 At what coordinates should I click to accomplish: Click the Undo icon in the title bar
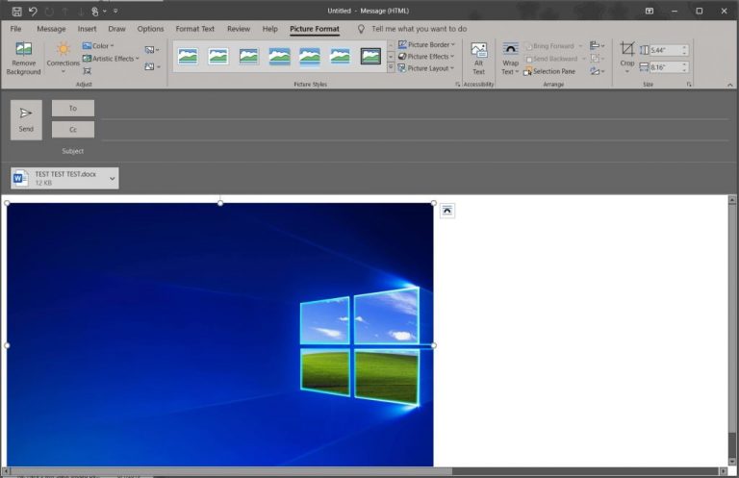coord(33,11)
